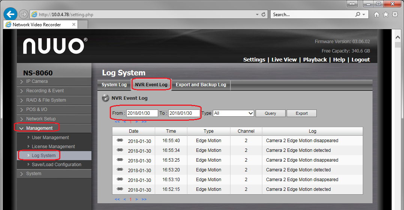The height and width of the screenshot is (210, 404).
Task: Click link icon for 16:52:15 event
Action: [x=120, y=189]
